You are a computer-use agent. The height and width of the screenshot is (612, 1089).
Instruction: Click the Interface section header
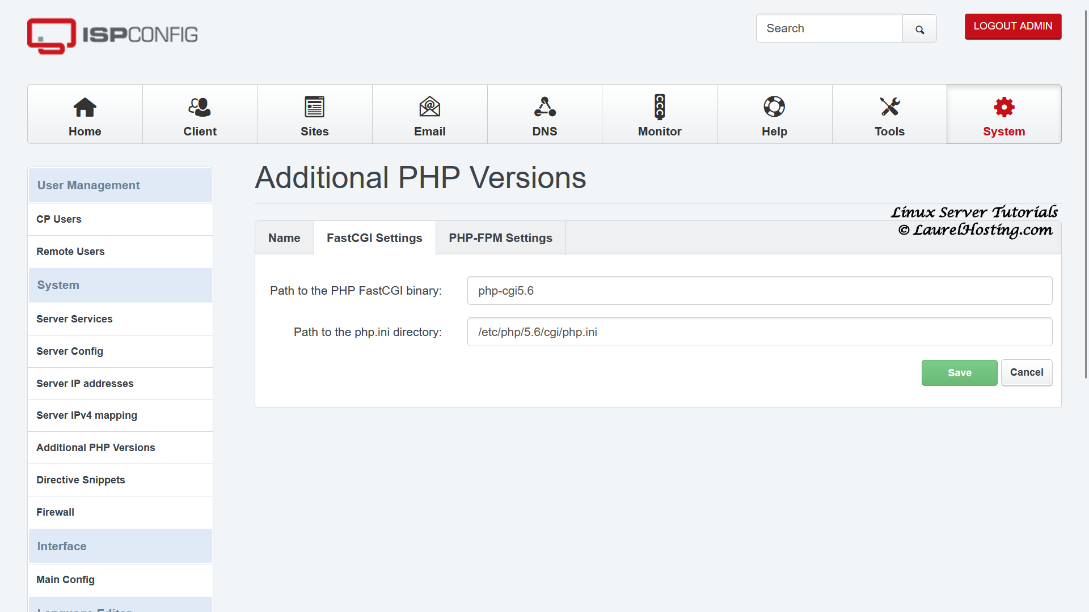[x=120, y=546]
